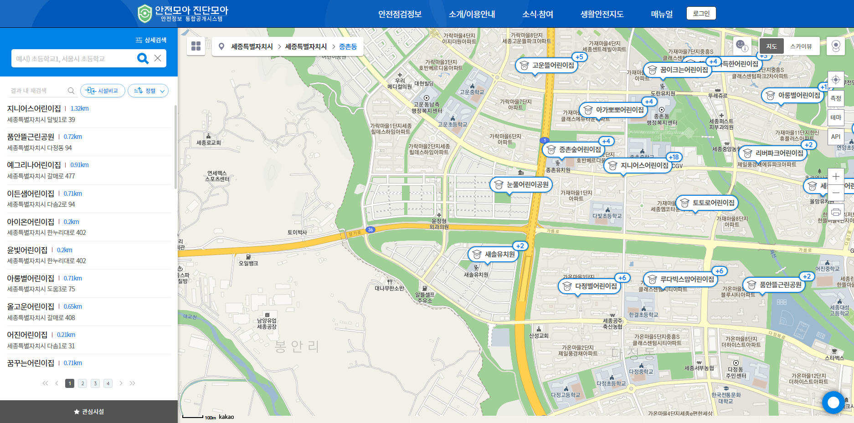Select 종촌동 breadcrumb link
The width and height of the screenshot is (854, 423).
pos(348,46)
